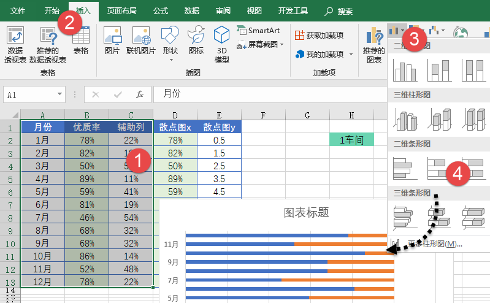The width and height of the screenshot is (490, 303).
Task: Click the formula bar showing 月份
Action: click(x=270, y=94)
